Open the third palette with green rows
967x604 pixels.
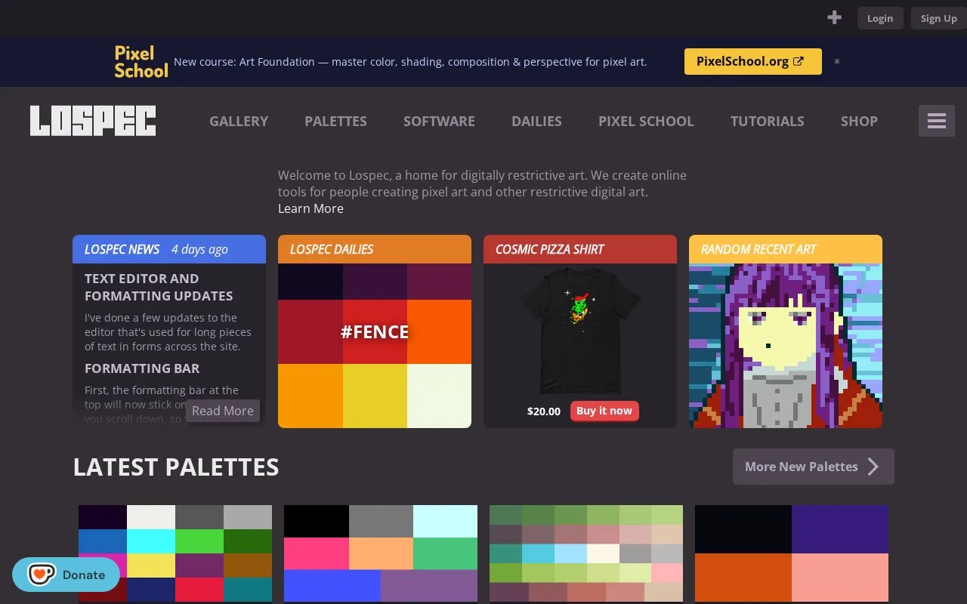pyautogui.click(x=586, y=553)
